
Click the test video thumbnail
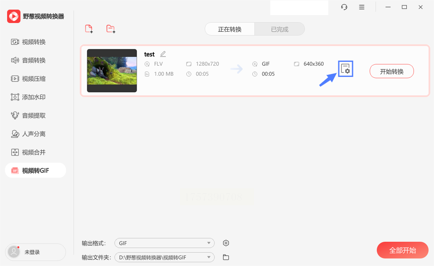112,71
